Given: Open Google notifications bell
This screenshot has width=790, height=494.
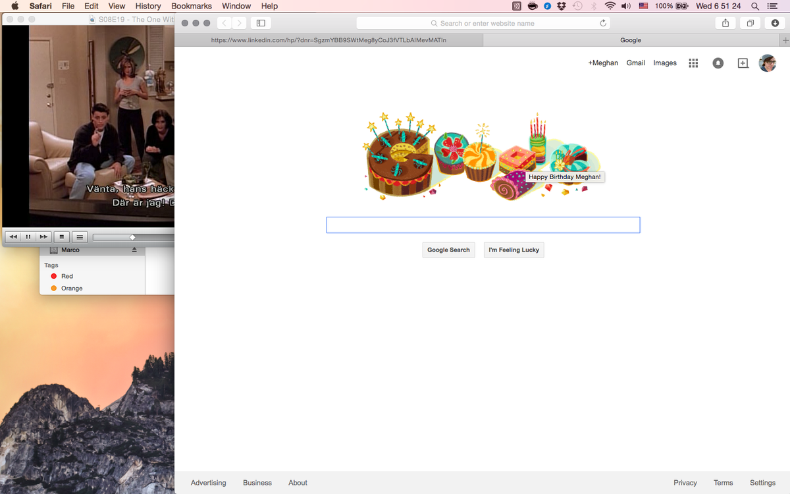Looking at the screenshot, I should (x=718, y=63).
